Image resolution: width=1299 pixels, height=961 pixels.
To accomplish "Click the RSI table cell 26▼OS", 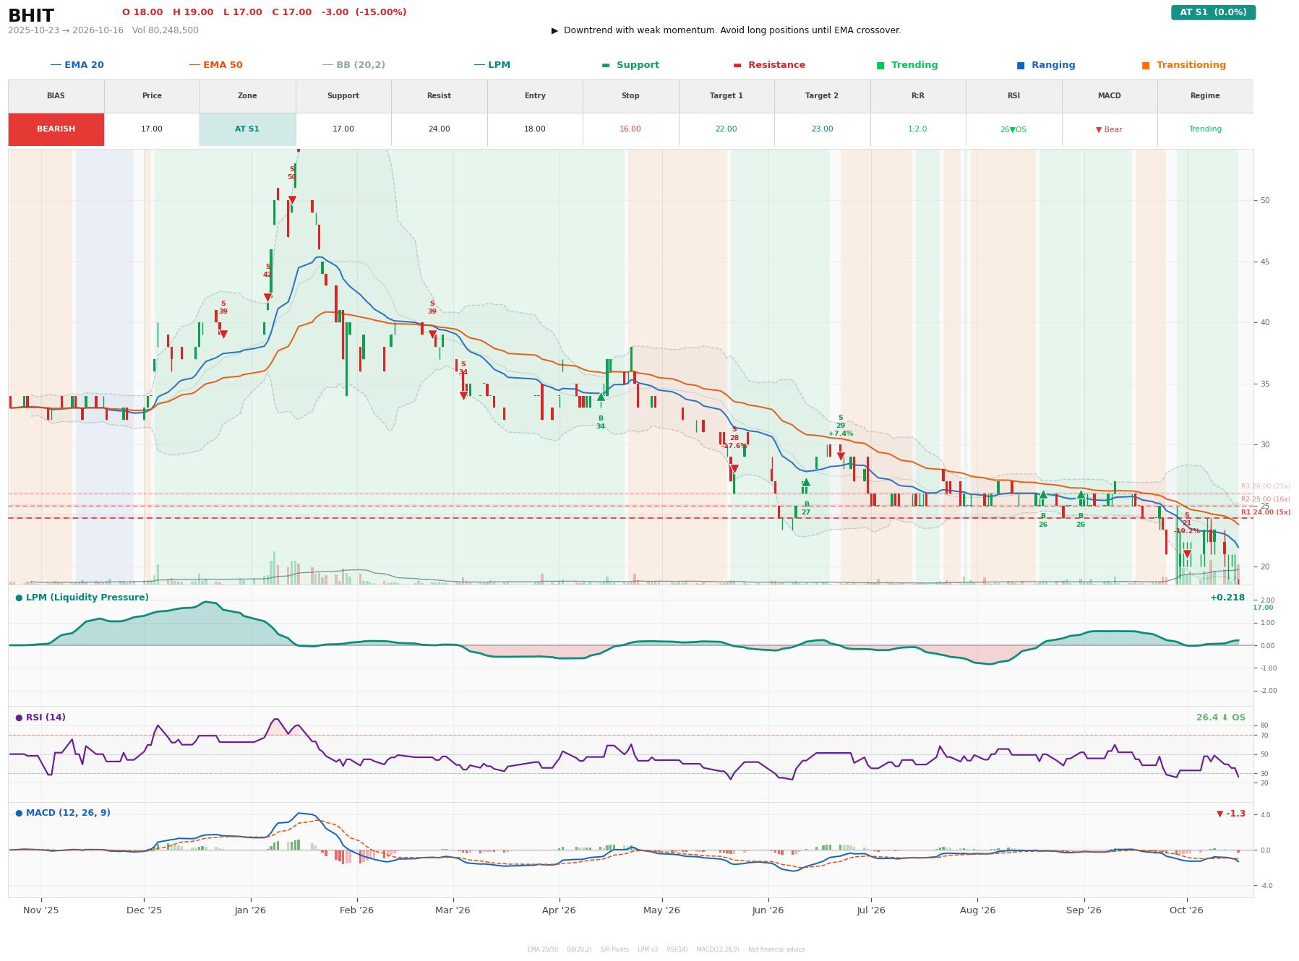I will coord(1013,129).
